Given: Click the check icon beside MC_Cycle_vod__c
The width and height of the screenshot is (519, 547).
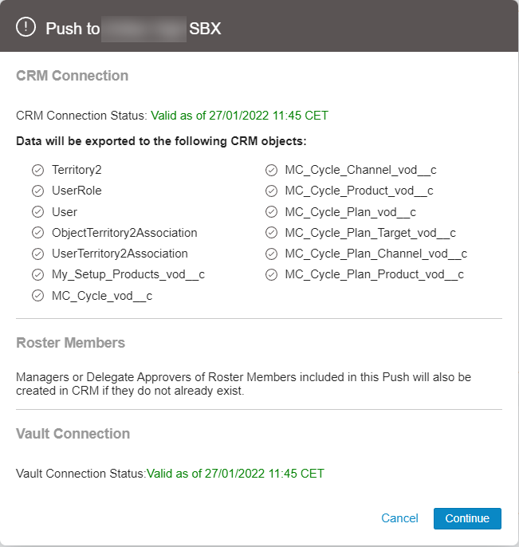Looking at the screenshot, I should pyautogui.click(x=37, y=296).
